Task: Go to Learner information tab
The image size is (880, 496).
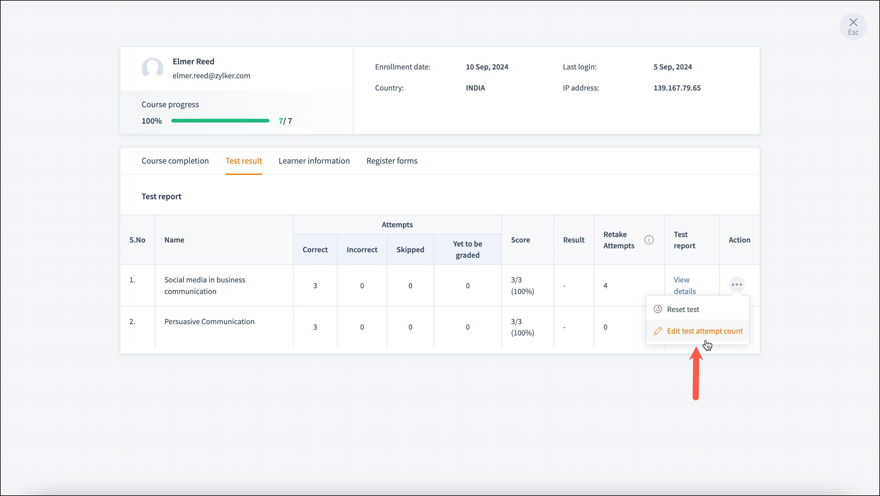Action: pos(314,161)
